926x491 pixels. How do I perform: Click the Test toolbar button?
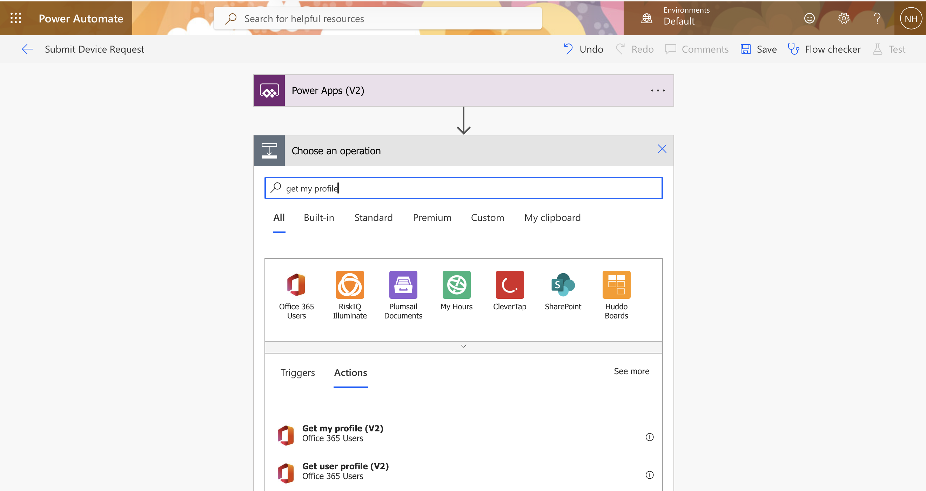pyautogui.click(x=889, y=49)
